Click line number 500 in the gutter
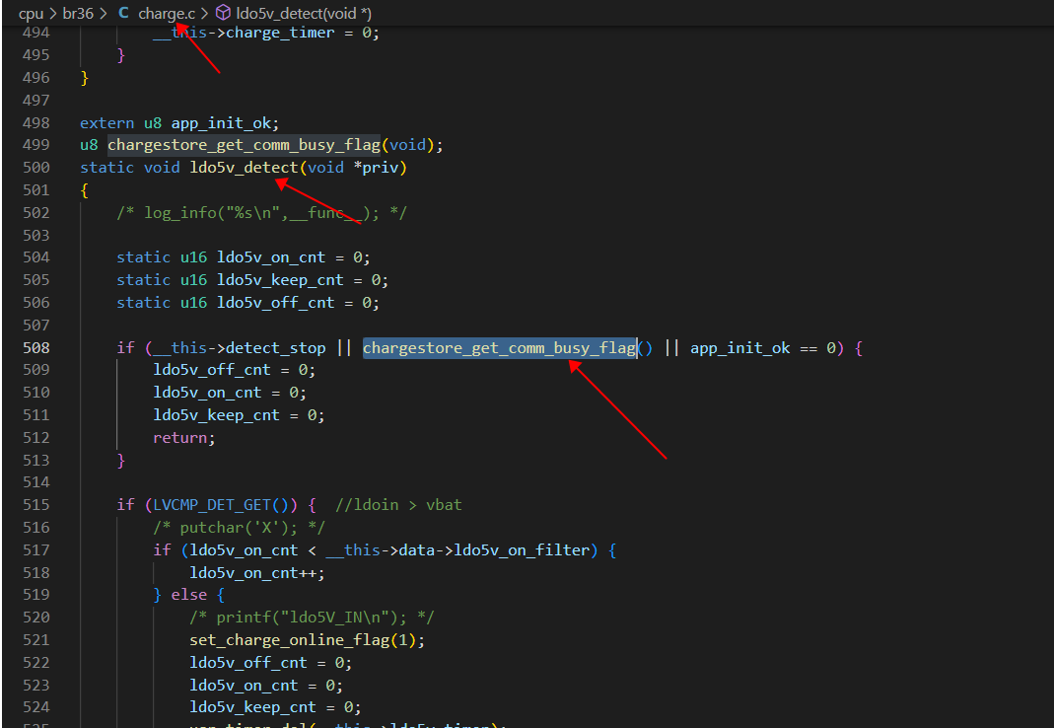 36,168
